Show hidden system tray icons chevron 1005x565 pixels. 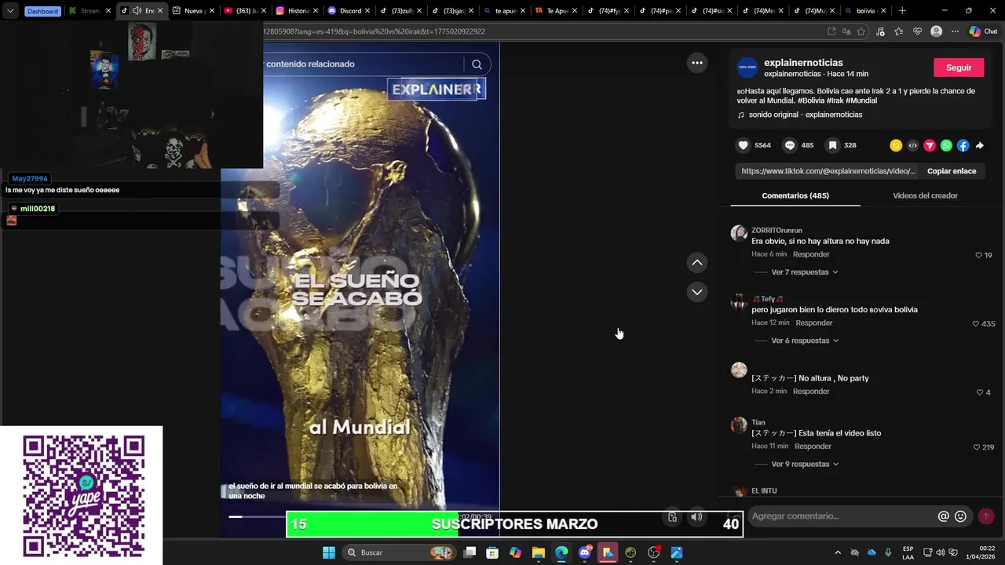point(838,552)
